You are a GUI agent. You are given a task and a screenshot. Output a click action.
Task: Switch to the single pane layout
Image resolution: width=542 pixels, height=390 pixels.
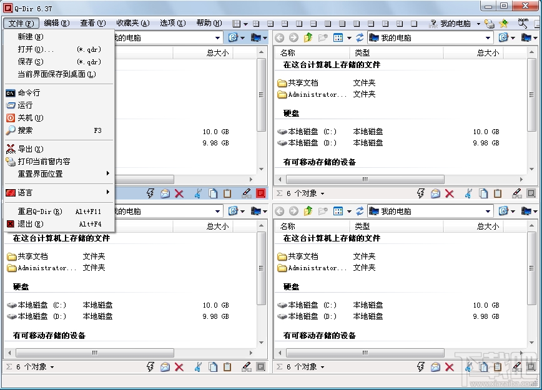tap(414, 24)
